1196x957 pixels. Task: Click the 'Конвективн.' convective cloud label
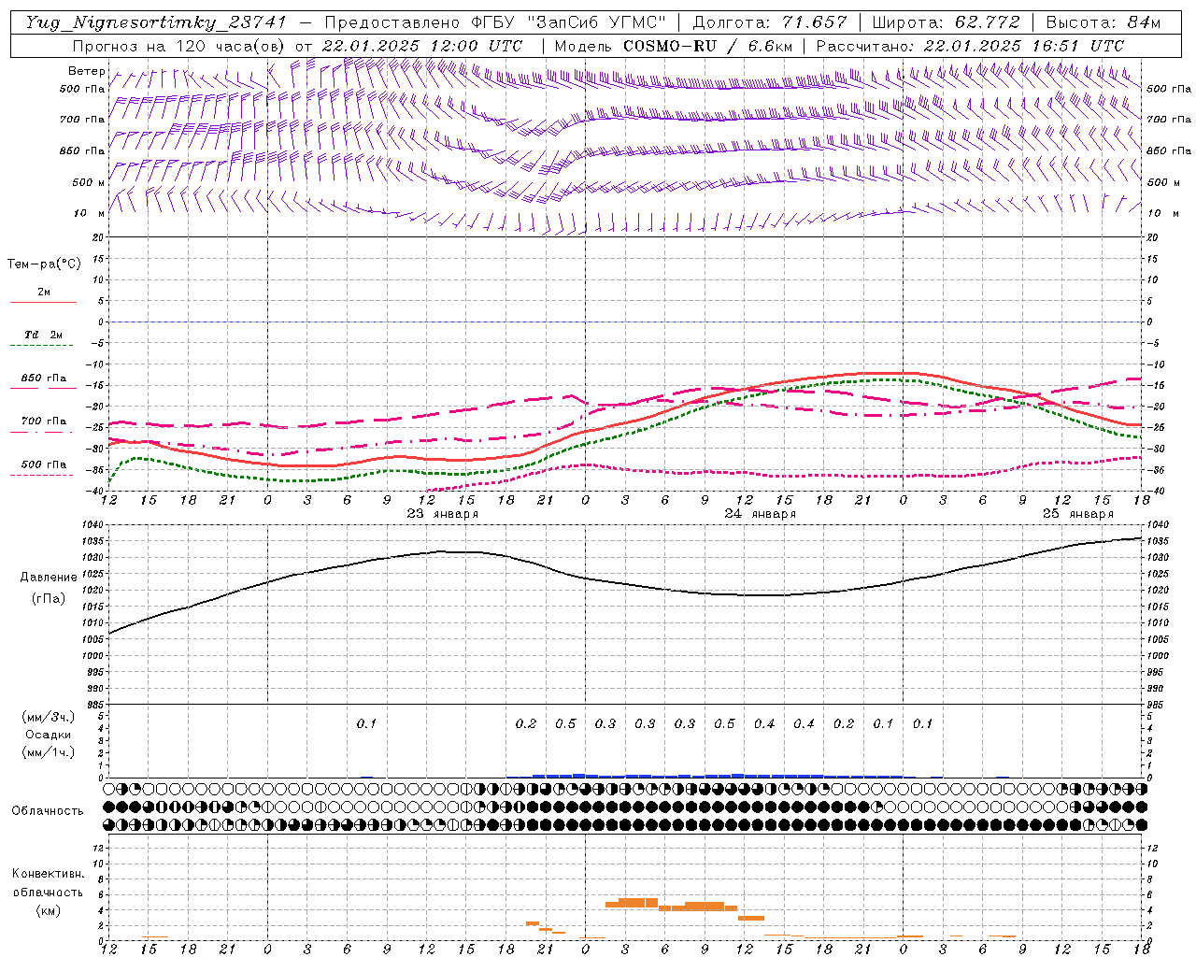pyautogui.click(x=49, y=875)
